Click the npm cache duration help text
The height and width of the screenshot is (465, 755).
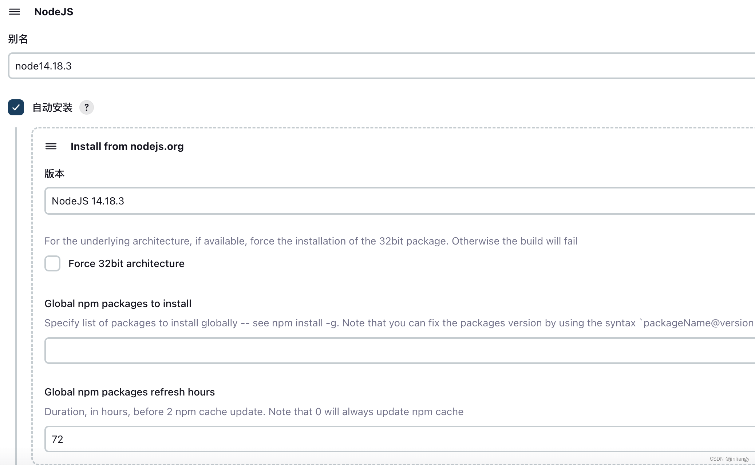tap(254, 412)
